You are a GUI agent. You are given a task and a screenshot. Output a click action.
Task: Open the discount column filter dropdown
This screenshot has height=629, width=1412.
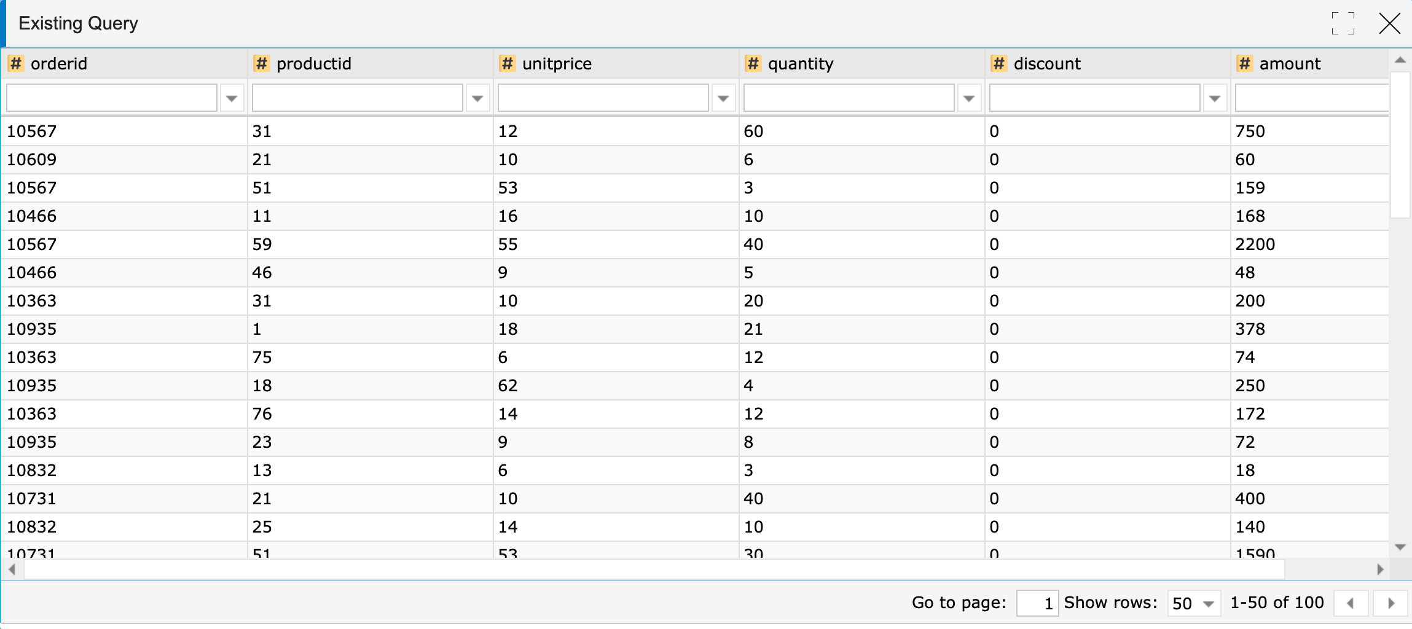1215,97
